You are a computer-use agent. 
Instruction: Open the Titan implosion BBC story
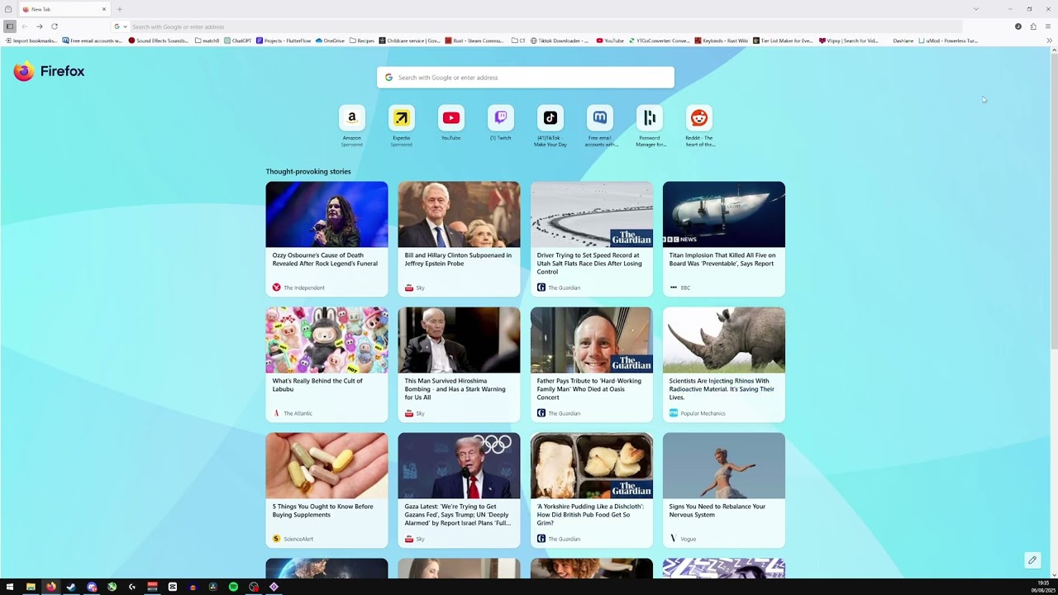724,239
